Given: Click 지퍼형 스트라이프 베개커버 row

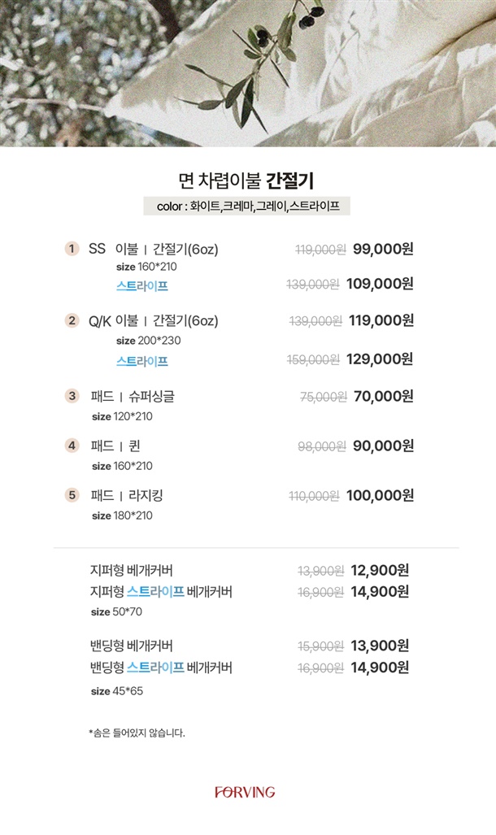Looking at the screenshot, I should coord(161,592).
